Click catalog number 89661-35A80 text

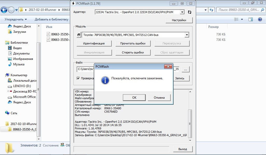pos(113,108)
